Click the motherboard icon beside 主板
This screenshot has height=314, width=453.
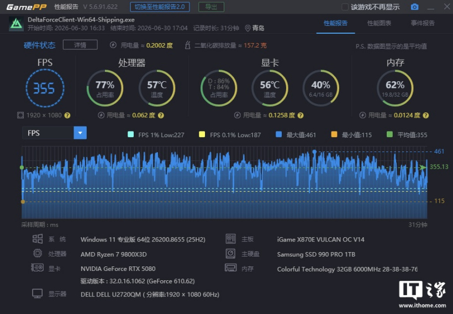click(230, 239)
